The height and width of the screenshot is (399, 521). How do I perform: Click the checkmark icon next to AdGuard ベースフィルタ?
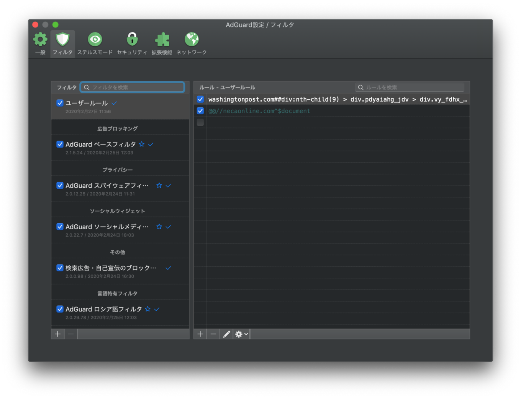(x=151, y=144)
